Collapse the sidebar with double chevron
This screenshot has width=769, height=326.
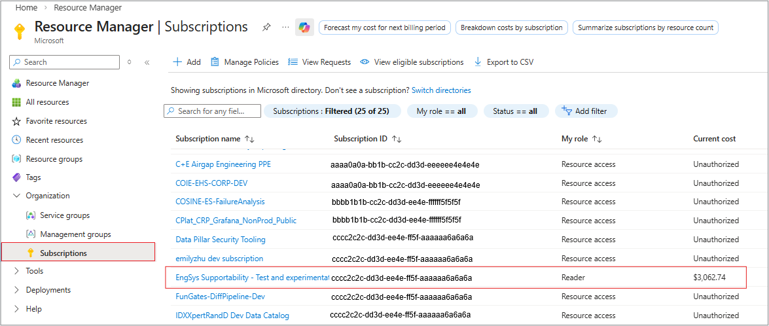point(147,62)
